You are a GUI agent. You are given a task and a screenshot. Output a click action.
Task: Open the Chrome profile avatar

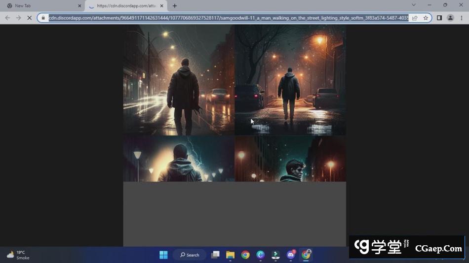pyautogui.click(x=450, y=18)
